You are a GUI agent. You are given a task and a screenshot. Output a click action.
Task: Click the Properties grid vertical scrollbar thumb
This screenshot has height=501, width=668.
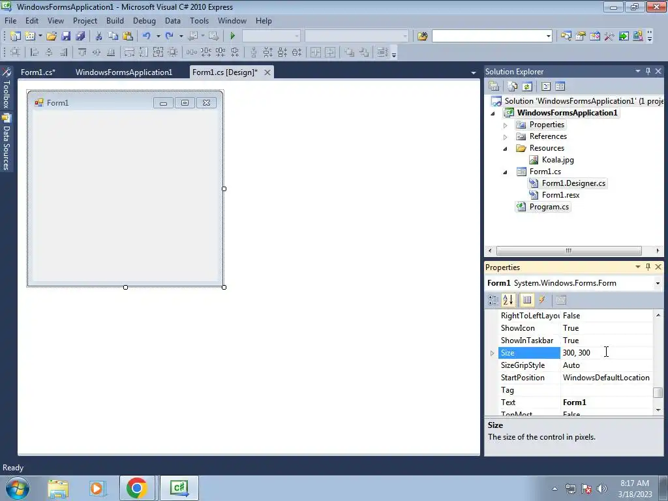(x=658, y=392)
